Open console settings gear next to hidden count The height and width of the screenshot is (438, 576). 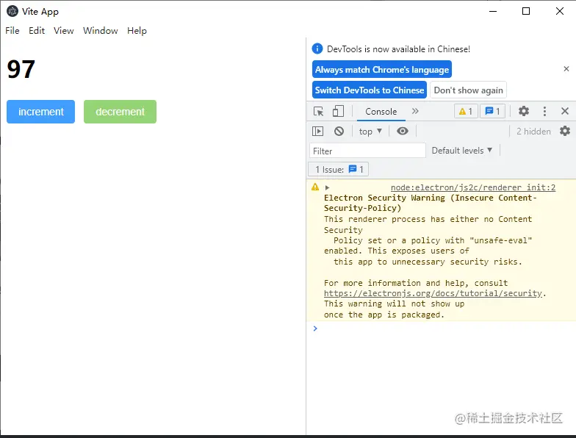coord(565,131)
